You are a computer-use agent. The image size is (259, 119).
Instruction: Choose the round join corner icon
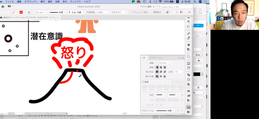coord(161,72)
